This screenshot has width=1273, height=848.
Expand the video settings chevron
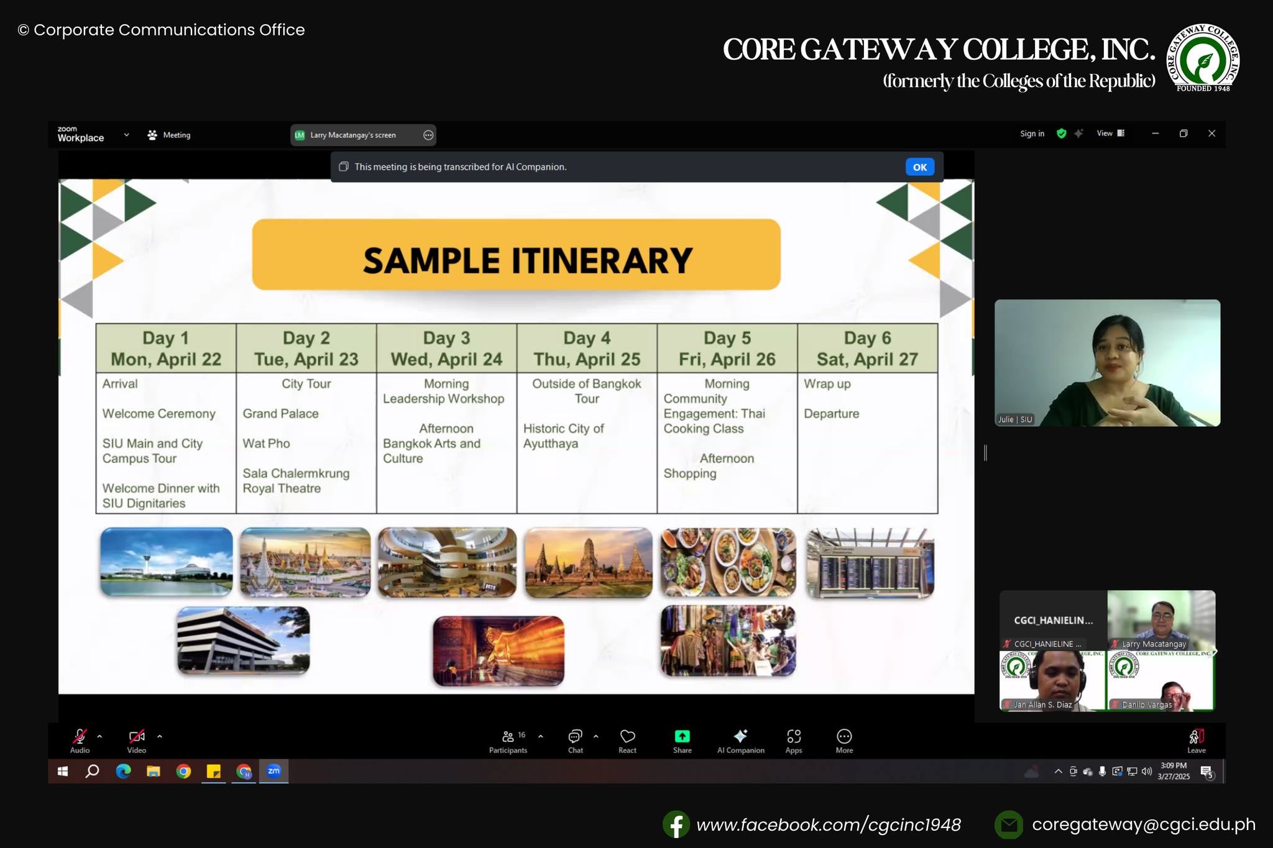pyautogui.click(x=159, y=736)
